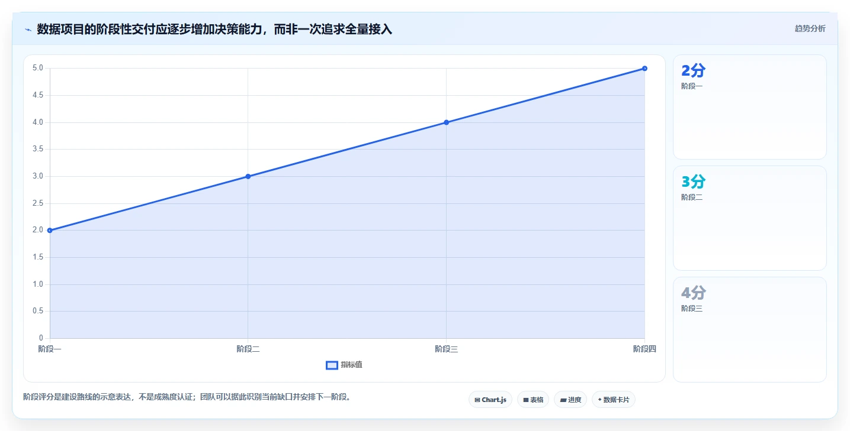The width and height of the screenshot is (850, 431).
Task: Select the chart data point at 阶段二
Action: point(248,176)
